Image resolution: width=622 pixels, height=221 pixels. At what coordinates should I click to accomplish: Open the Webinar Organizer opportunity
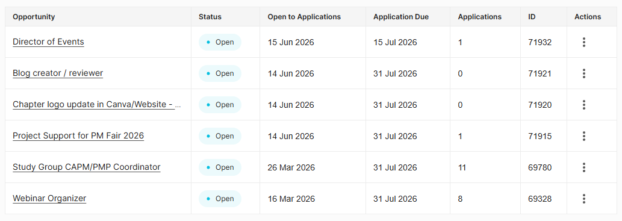(49, 199)
